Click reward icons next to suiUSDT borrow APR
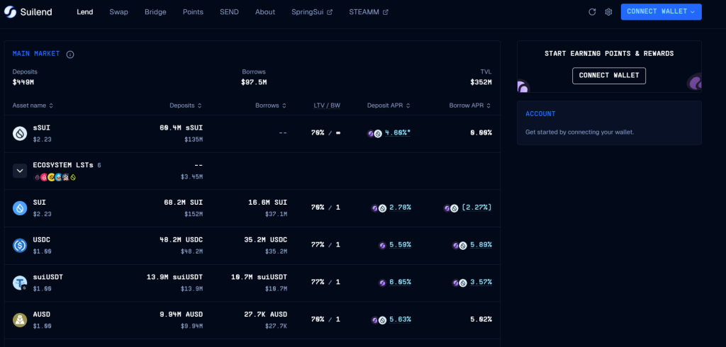 click(459, 283)
